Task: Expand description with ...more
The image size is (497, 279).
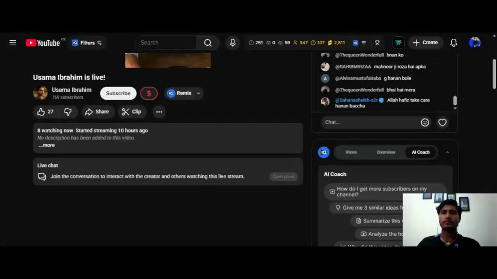Action: tap(47, 145)
